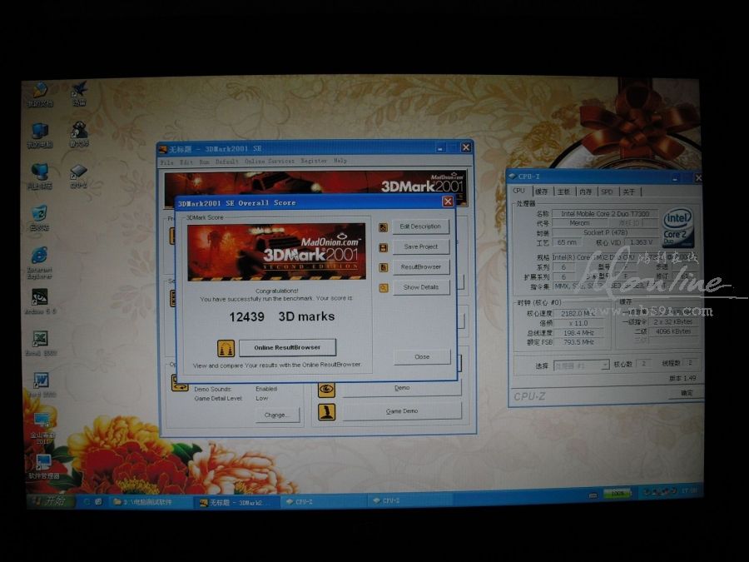Click the Change... button in the options panel

(x=277, y=415)
